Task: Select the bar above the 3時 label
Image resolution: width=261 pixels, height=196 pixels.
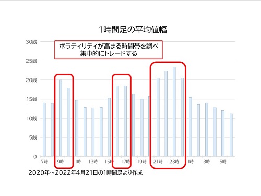Action: pos(207,130)
